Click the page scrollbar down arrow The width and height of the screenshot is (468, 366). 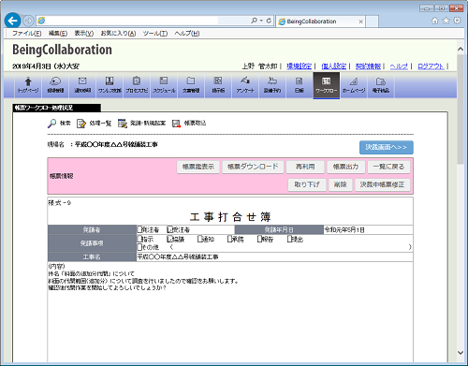tap(461, 353)
